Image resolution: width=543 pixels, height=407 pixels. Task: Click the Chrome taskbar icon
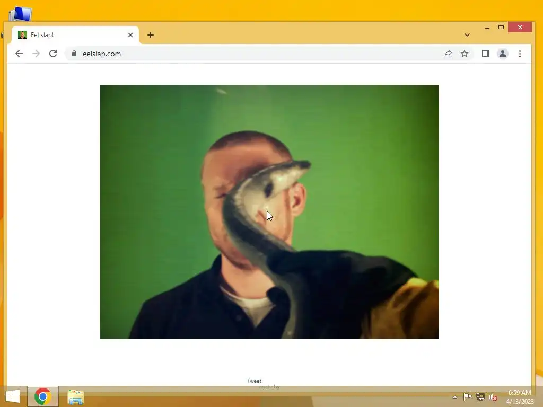click(43, 396)
